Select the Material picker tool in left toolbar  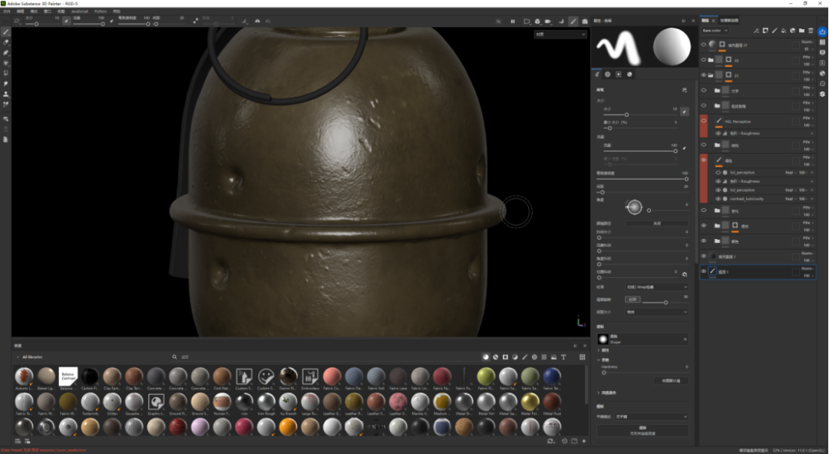pos(6,104)
